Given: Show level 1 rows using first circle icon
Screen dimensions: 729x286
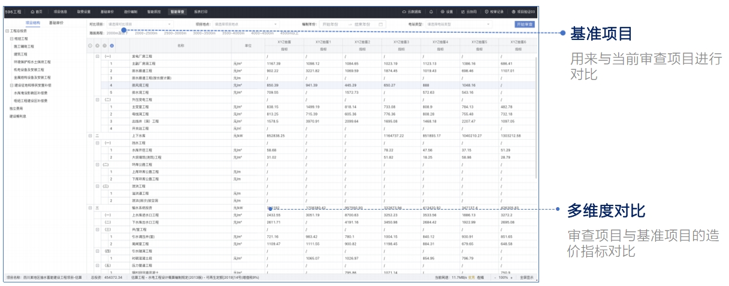Looking at the screenshot, I should coord(90,45).
